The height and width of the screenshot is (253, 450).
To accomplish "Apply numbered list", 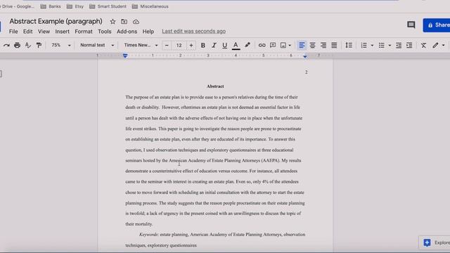I will [x=364, y=45].
